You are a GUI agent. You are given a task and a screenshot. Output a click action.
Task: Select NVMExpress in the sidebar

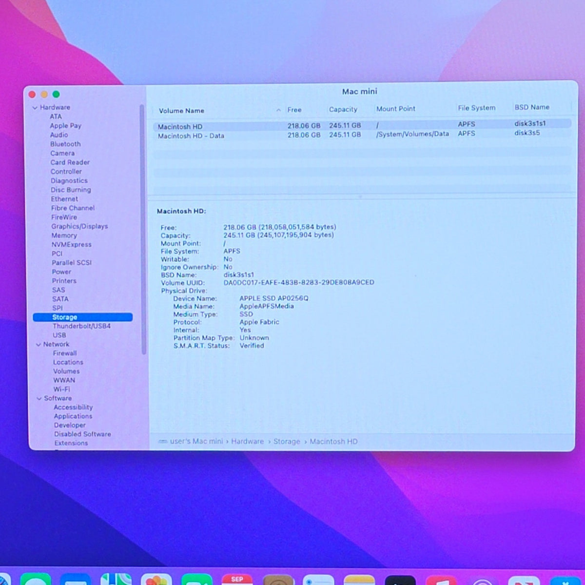pos(71,245)
